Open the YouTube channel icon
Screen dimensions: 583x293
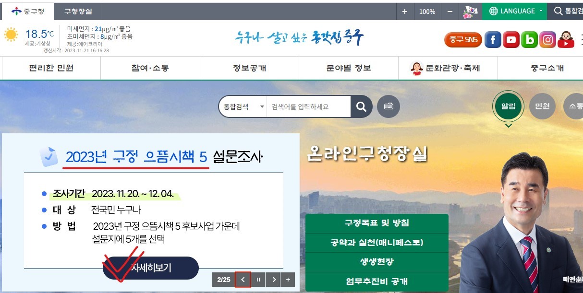[x=511, y=40]
